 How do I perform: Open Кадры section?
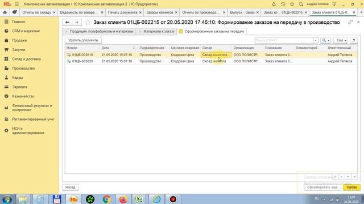pyautogui.click(x=18, y=78)
